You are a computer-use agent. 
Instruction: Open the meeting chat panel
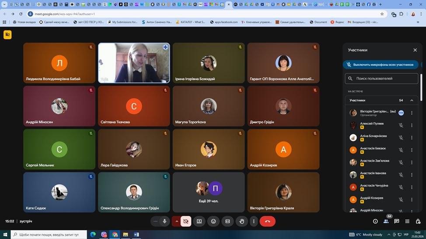397,221
